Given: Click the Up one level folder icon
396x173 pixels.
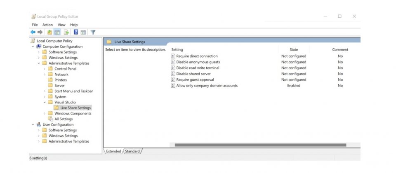Looking at the screenshot, I should coord(50,32).
